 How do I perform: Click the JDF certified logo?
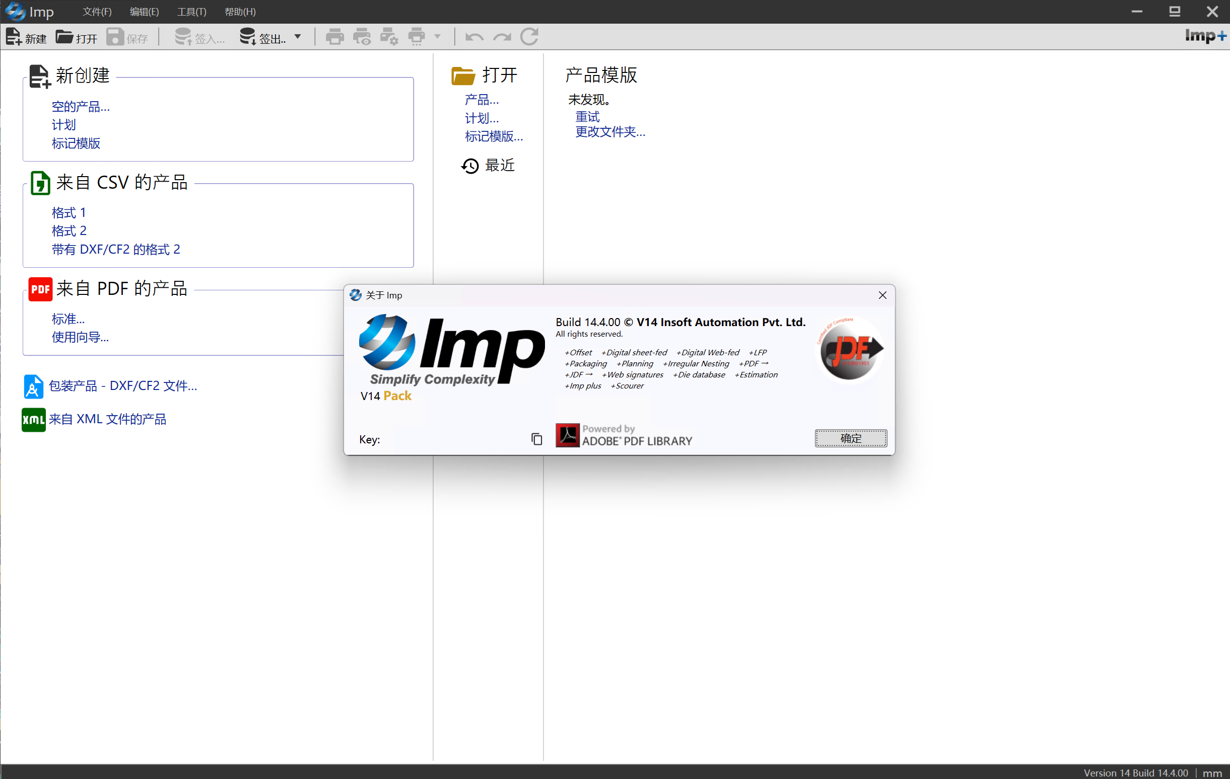(x=850, y=350)
